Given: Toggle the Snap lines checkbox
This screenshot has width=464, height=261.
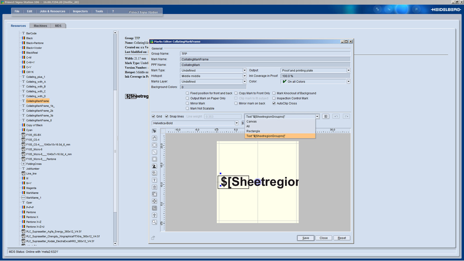Looking at the screenshot, I should tap(167, 116).
